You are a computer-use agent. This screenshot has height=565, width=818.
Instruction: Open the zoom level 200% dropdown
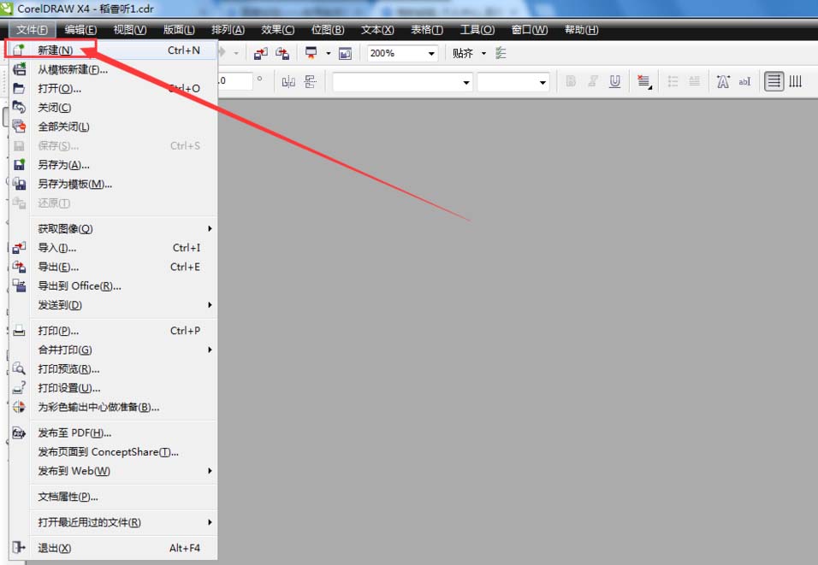pyautogui.click(x=431, y=53)
